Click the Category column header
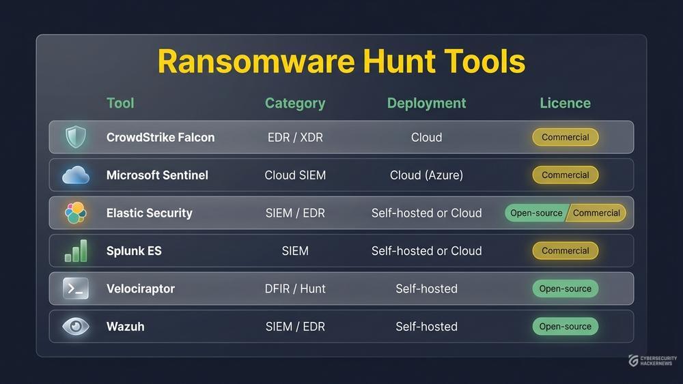This screenshot has height=384, width=683. tap(295, 104)
